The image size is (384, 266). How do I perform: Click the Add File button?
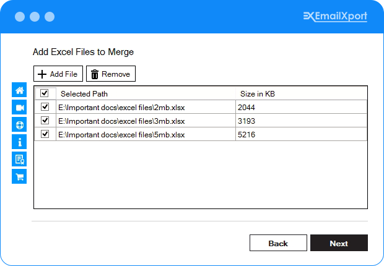coord(58,74)
